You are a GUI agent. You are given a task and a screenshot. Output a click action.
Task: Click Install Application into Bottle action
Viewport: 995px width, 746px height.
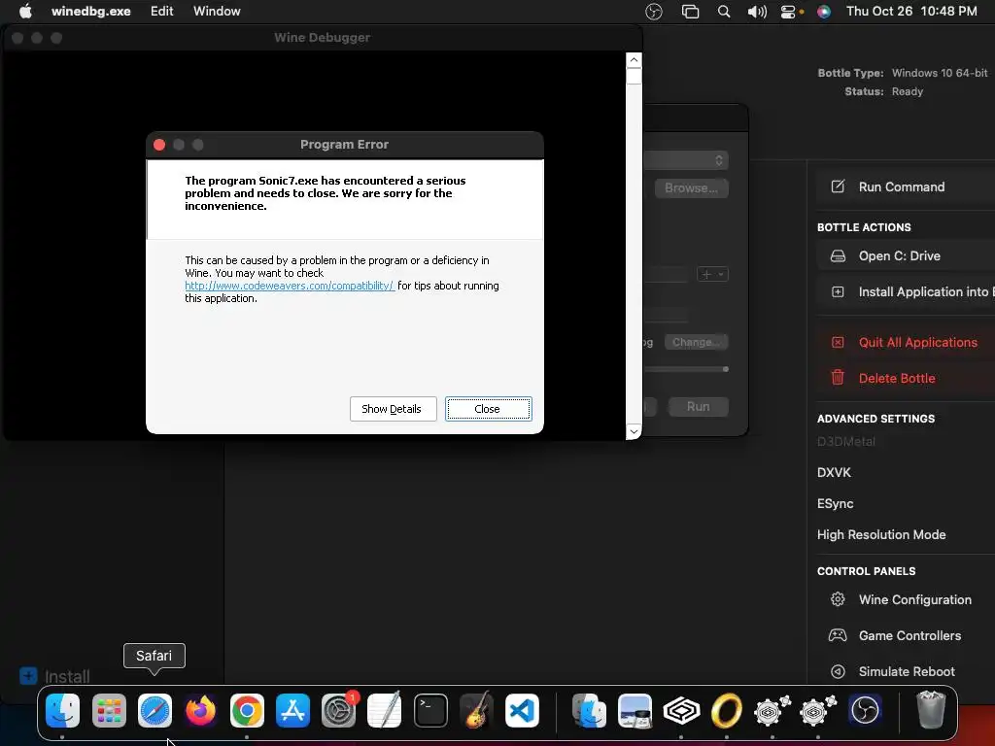926,291
